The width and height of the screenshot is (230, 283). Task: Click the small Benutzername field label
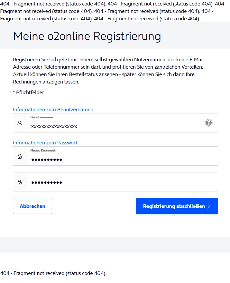pos(41,117)
